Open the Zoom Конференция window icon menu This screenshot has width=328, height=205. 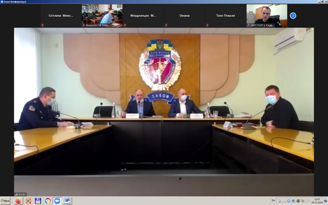point(2,2)
